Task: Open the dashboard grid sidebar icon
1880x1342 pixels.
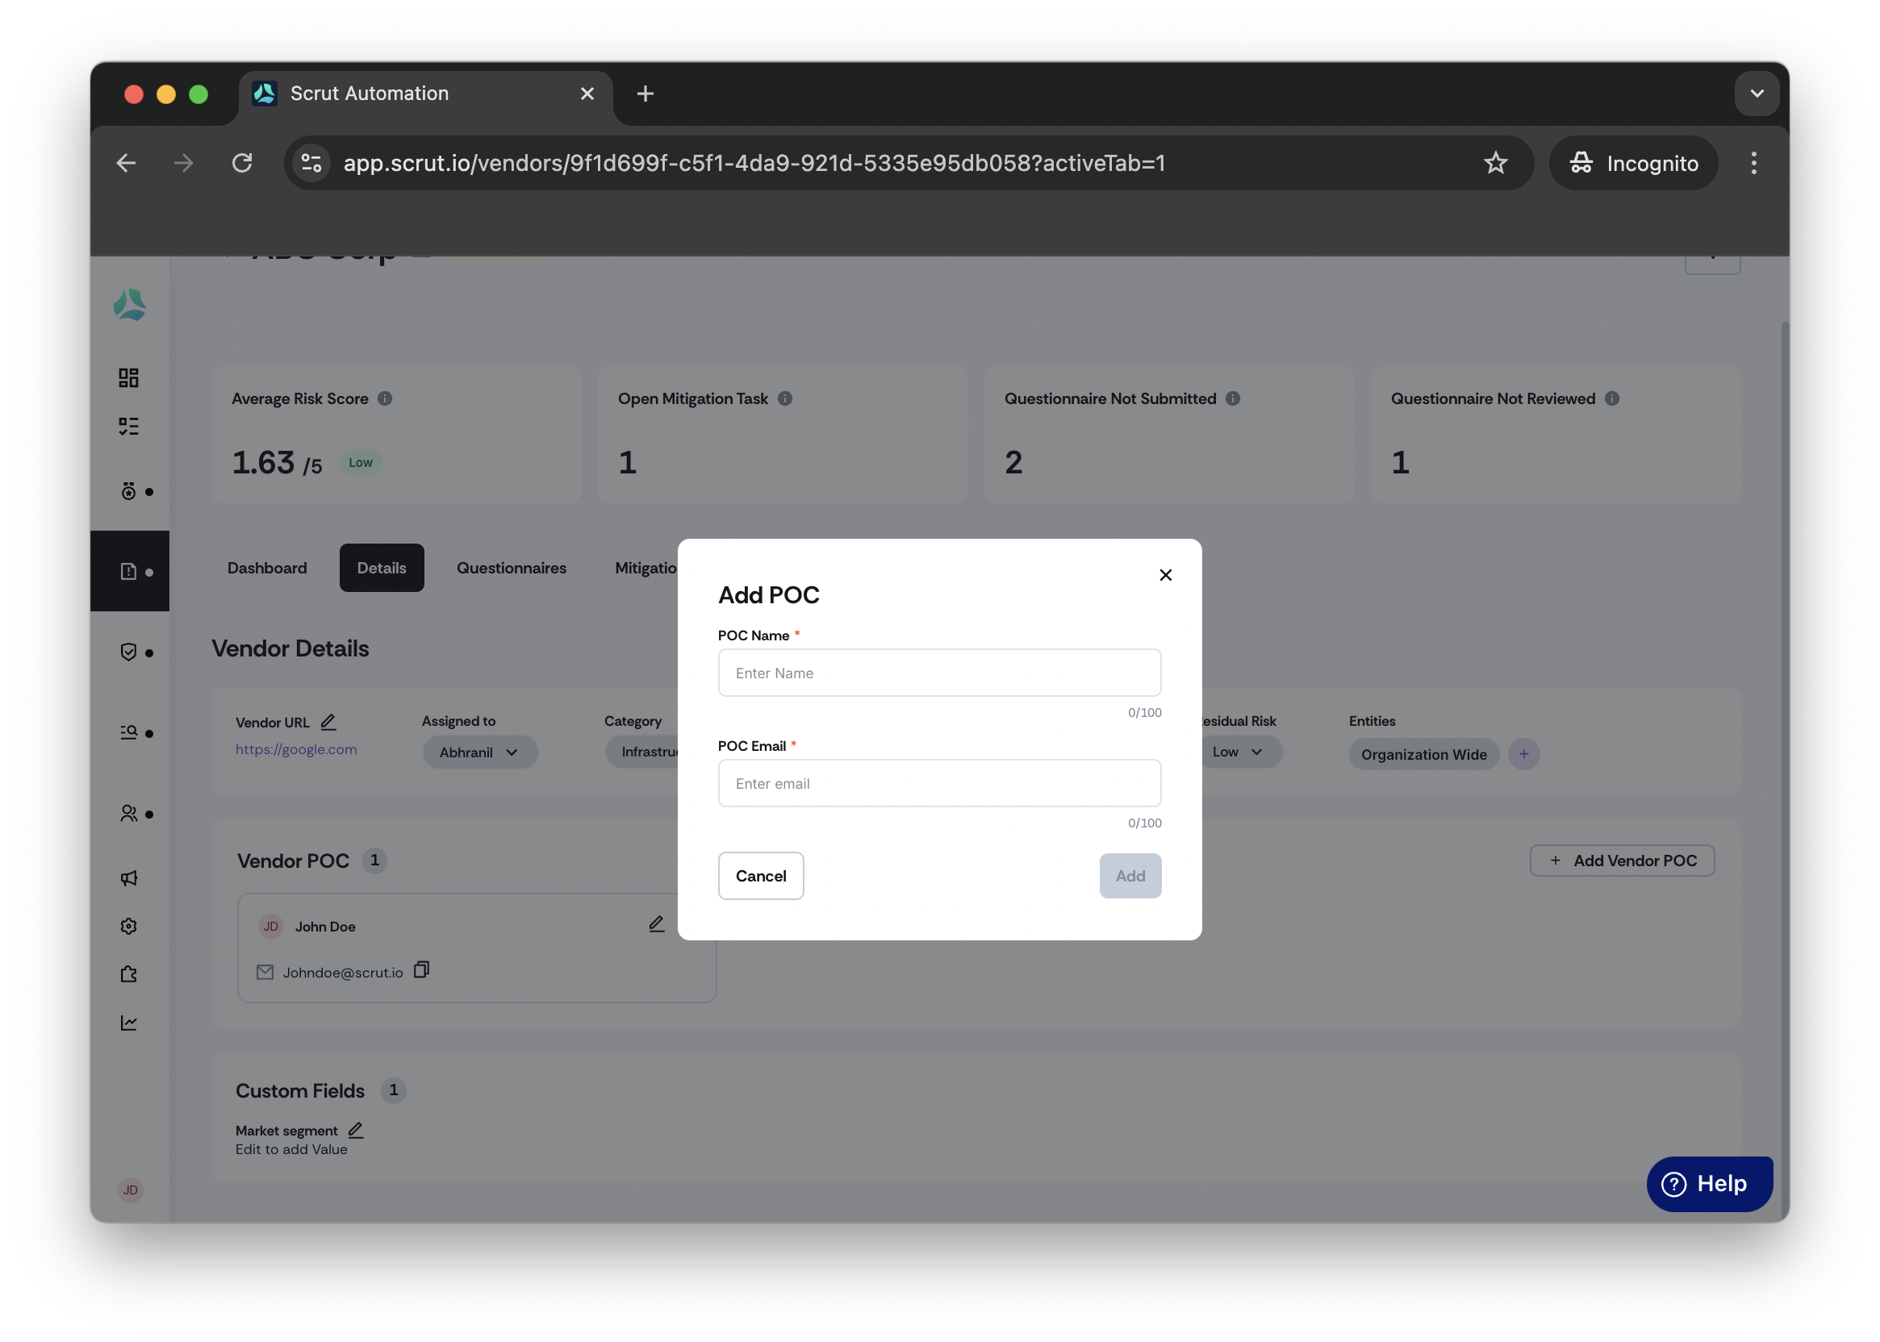Action: [129, 377]
